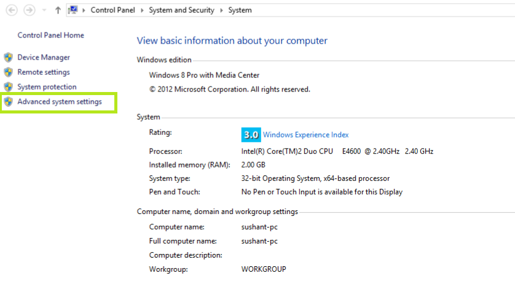Screen dimensions: 515x284
Task: Click the Installed memory (RAM) label
Action: pos(190,164)
